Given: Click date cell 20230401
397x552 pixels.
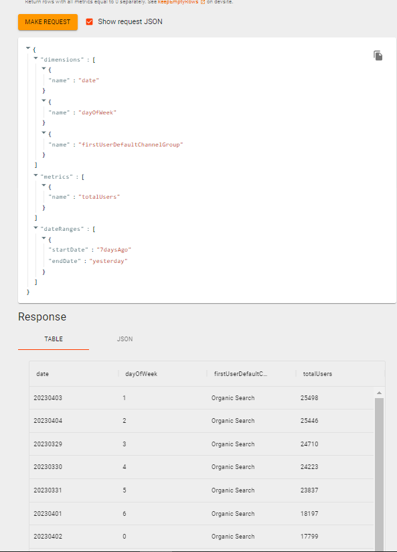Looking at the screenshot, I should [x=48, y=514].
